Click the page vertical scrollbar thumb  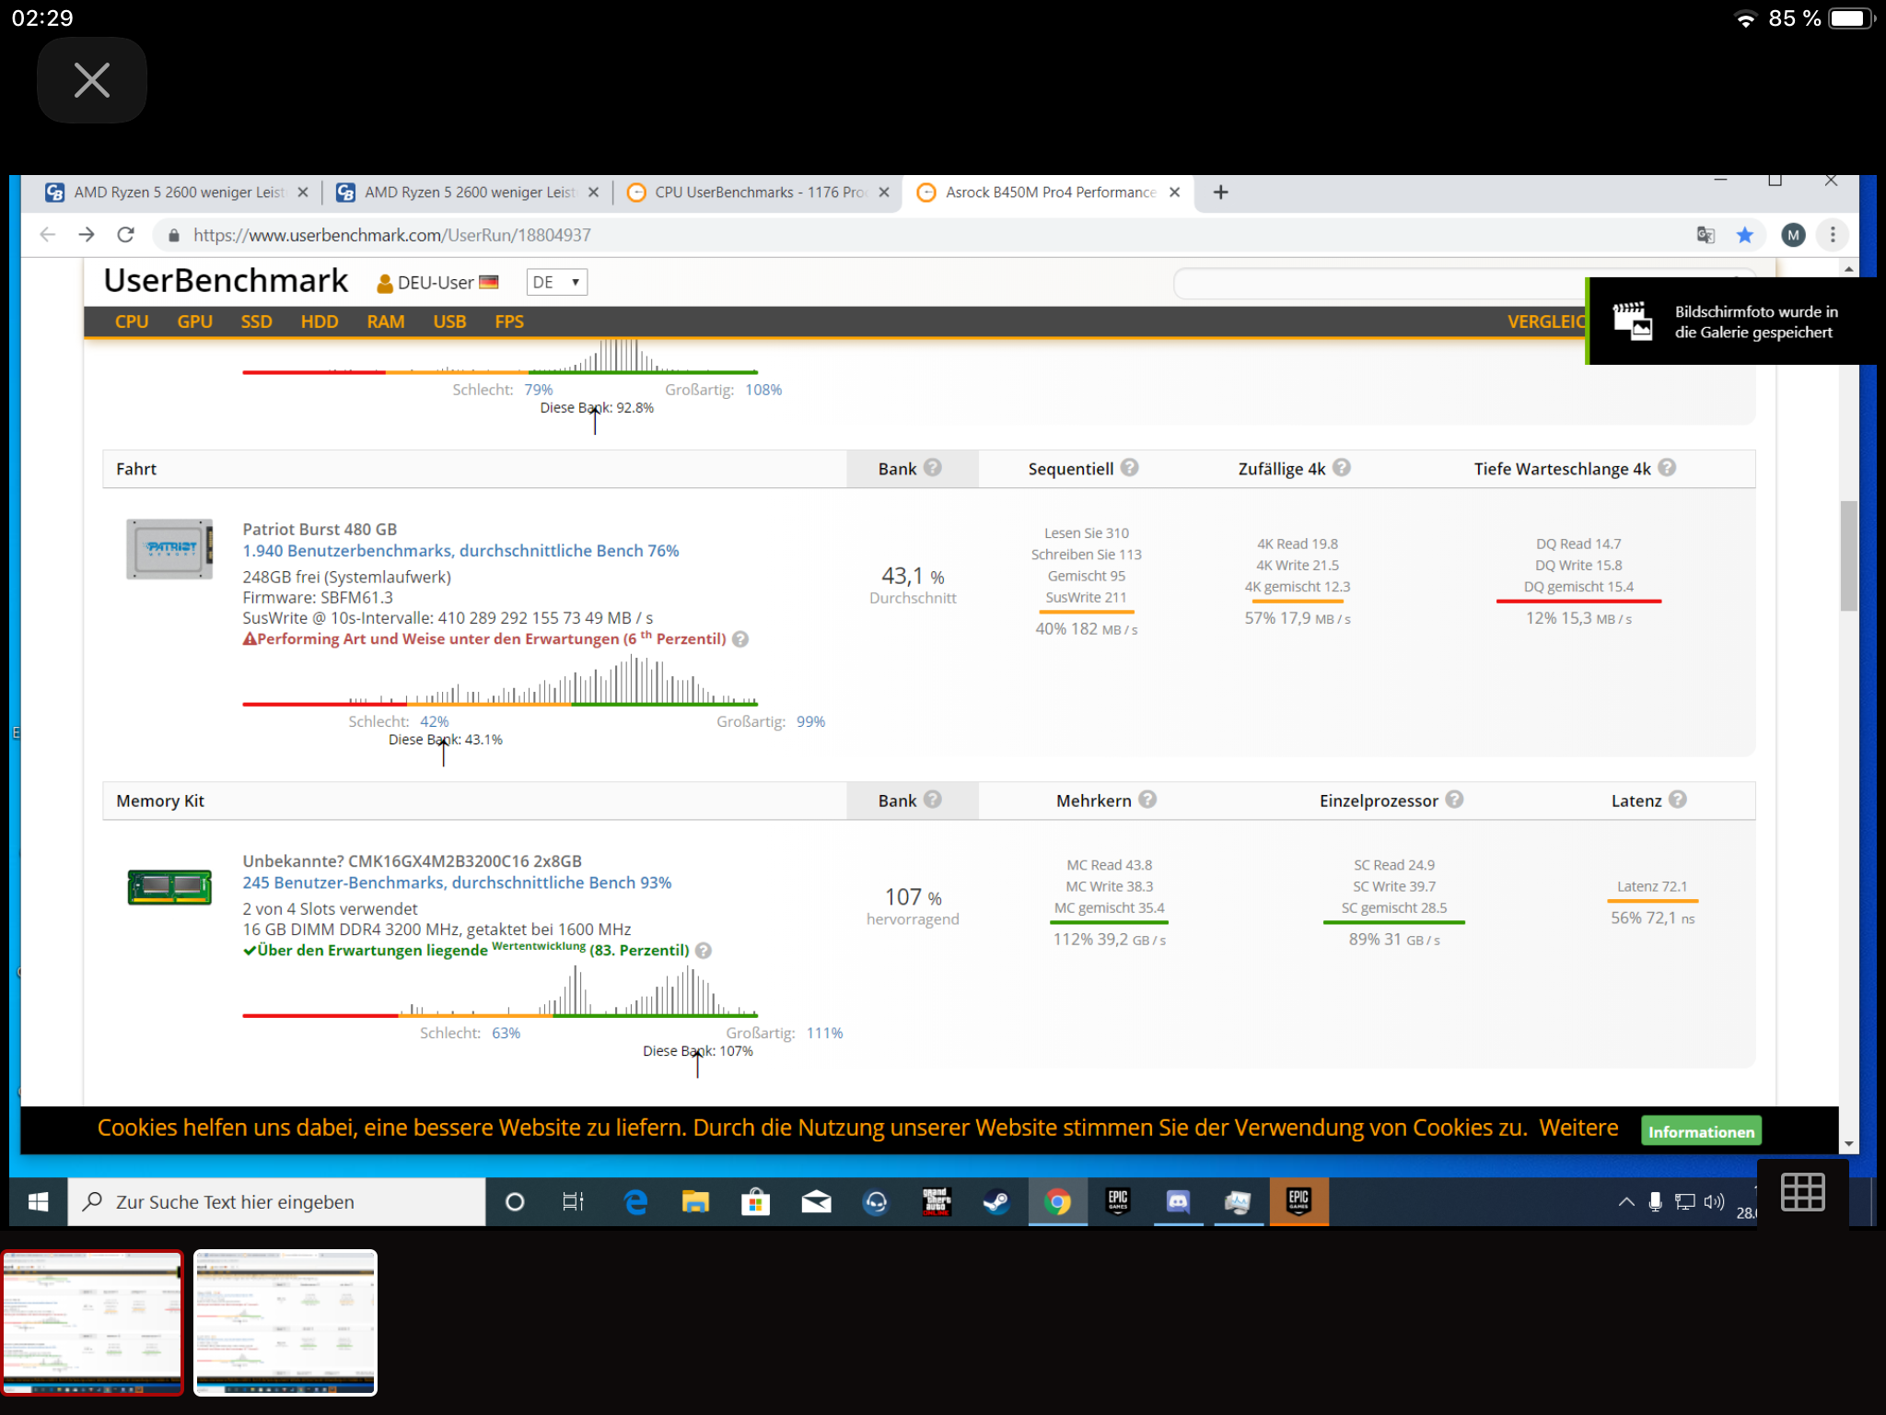point(1848,555)
